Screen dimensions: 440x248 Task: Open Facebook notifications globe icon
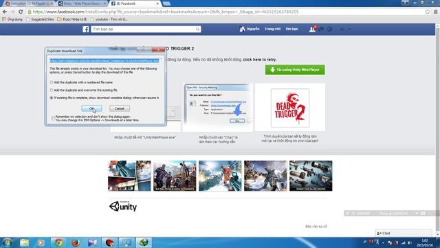pyautogui.click(x=329, y=29)
